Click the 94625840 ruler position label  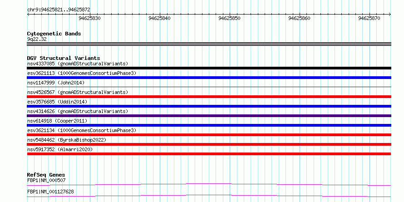pyautogui.click(x=159, y=18)
